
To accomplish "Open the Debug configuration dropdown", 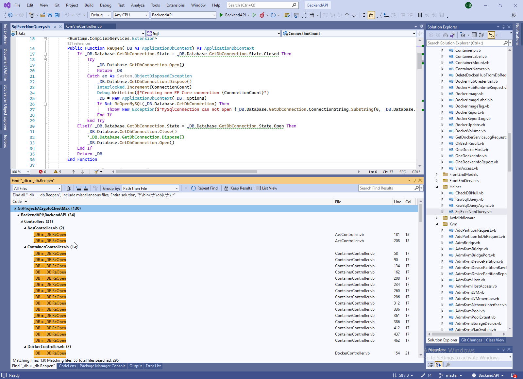I will [100, 15].
